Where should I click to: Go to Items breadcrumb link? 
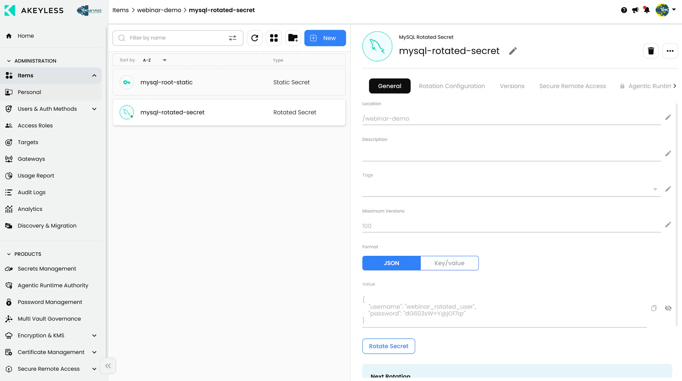[x=120, y=10]
